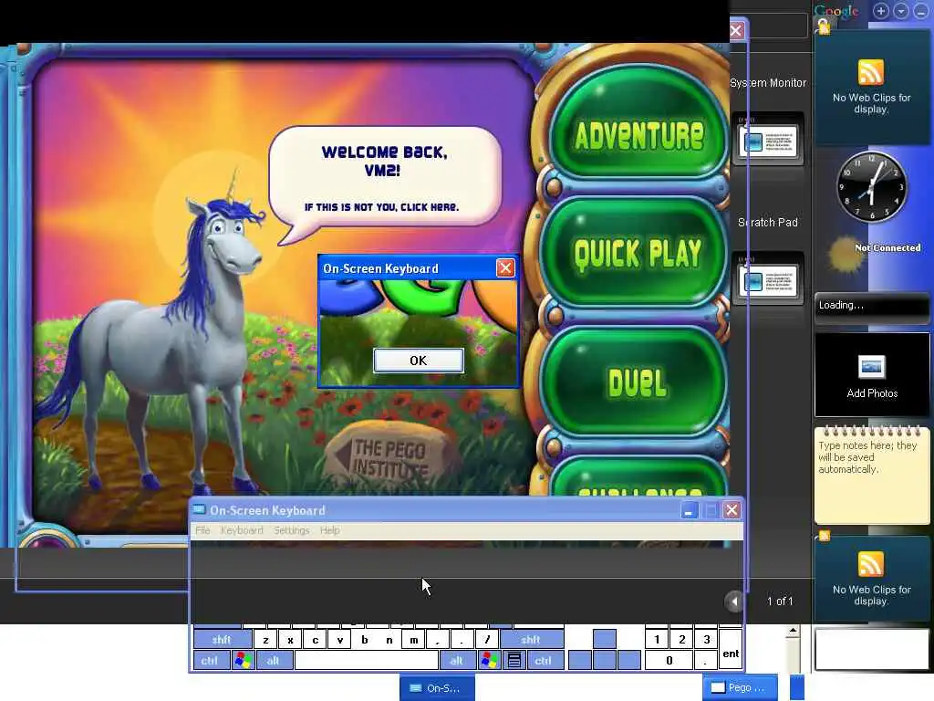
Task: Close the small On-Screen Keyboard dialog
Action: (505, 268)
